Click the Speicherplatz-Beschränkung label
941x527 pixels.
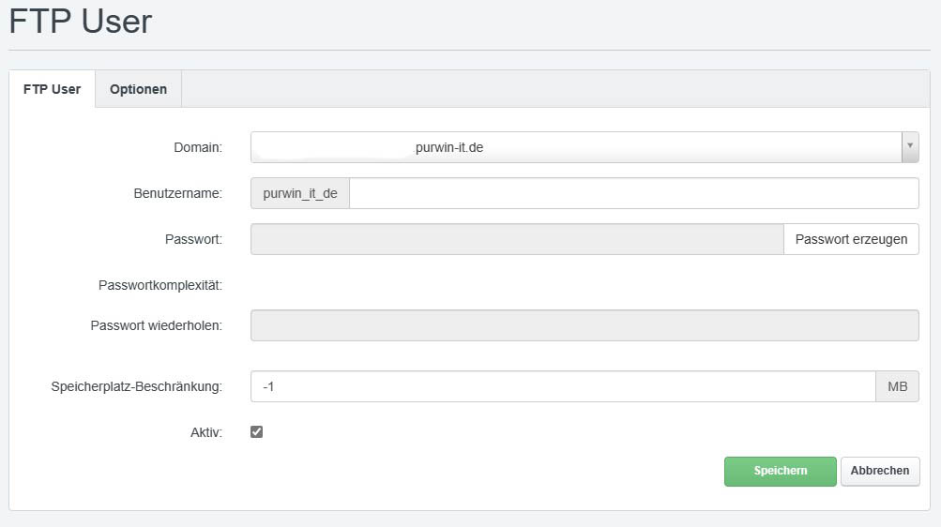pyautogui.click(x=136, y=386)
